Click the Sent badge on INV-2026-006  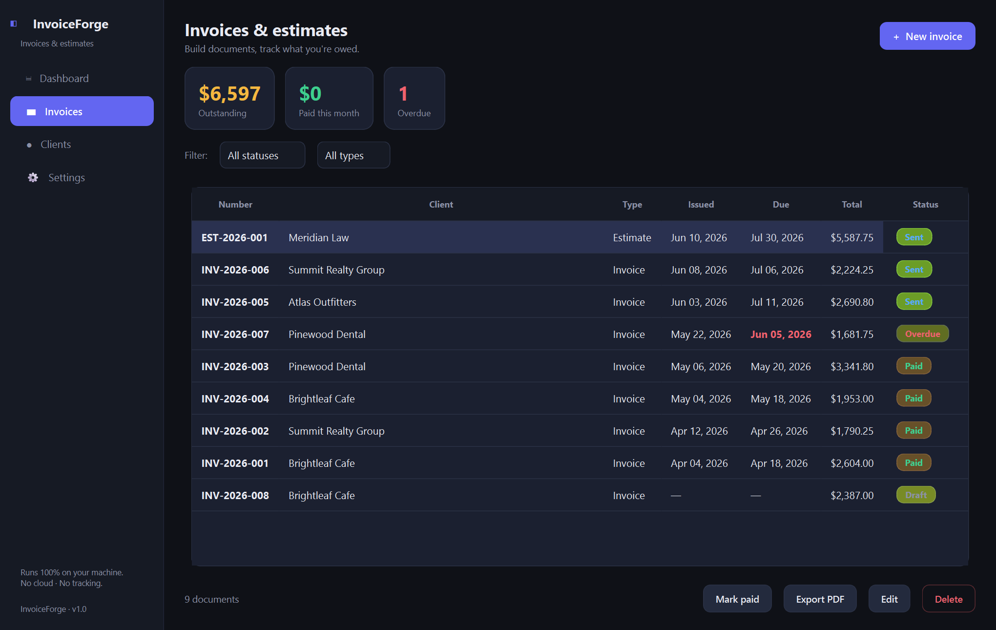tap(914, 269)
